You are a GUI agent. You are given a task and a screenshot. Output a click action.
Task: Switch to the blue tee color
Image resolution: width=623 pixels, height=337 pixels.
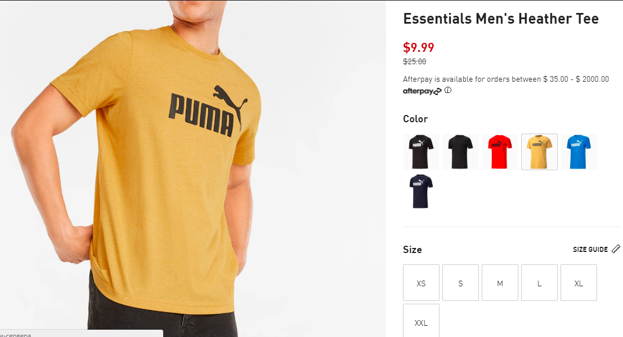(x=579, y=152)
